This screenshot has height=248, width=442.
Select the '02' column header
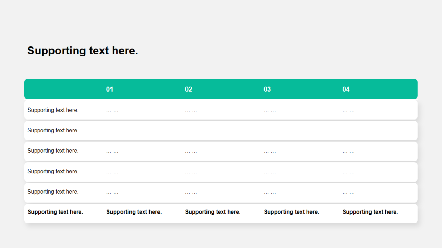point(188,89)
